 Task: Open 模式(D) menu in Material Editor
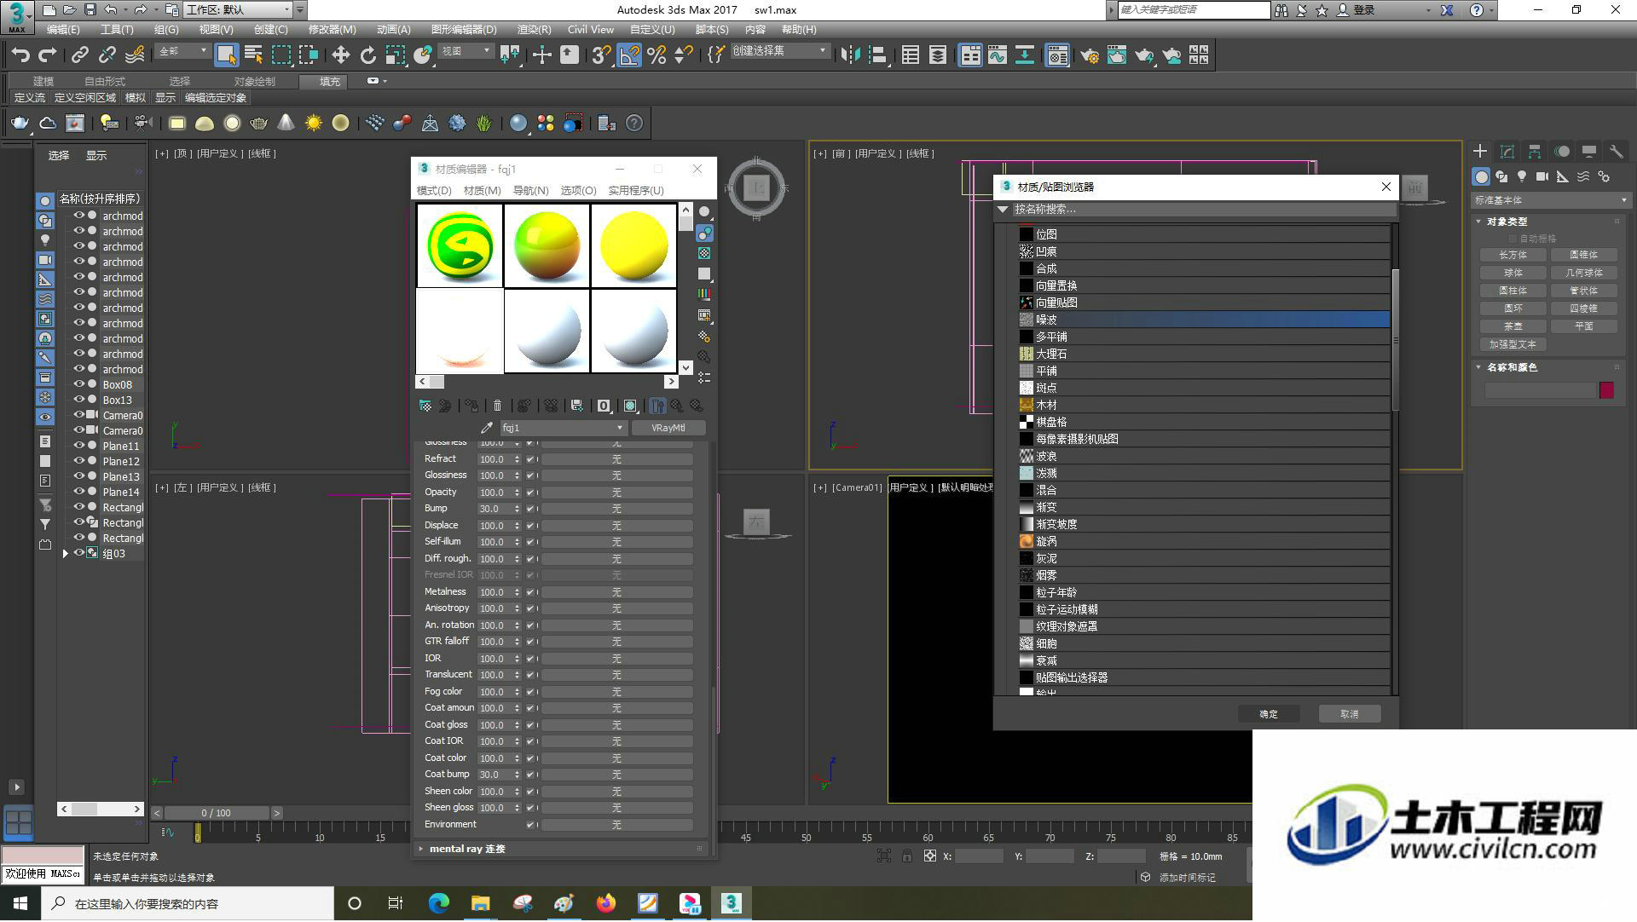pos(434,190)
